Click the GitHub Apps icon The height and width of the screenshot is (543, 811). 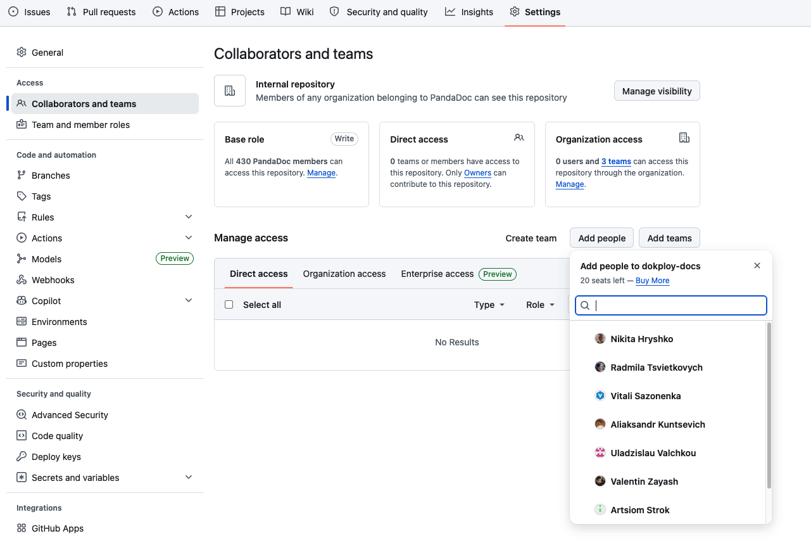point(22,528)
